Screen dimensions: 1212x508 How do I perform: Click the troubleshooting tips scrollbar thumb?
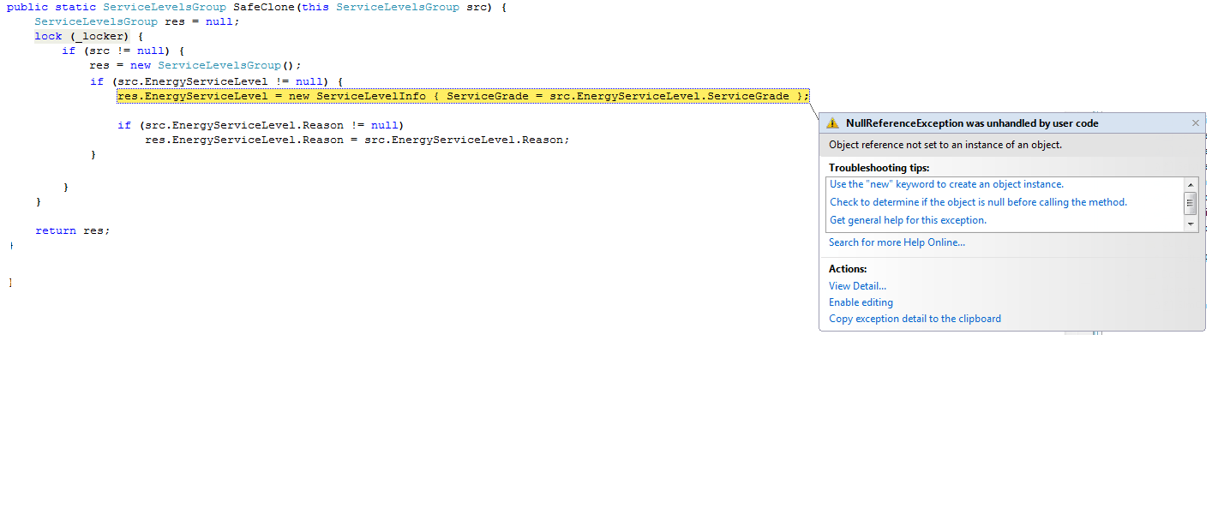pos(1191,203)
